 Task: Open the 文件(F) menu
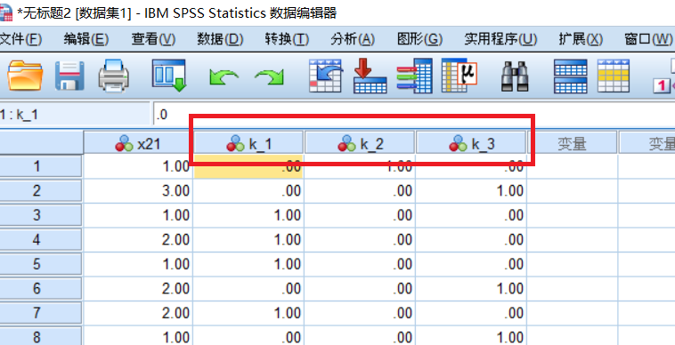20,39
